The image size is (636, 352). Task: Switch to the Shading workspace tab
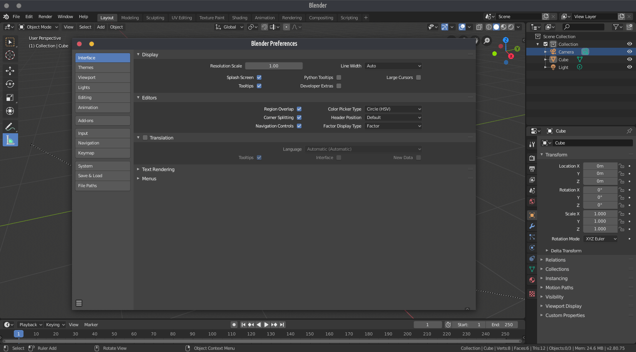point(239,18)
